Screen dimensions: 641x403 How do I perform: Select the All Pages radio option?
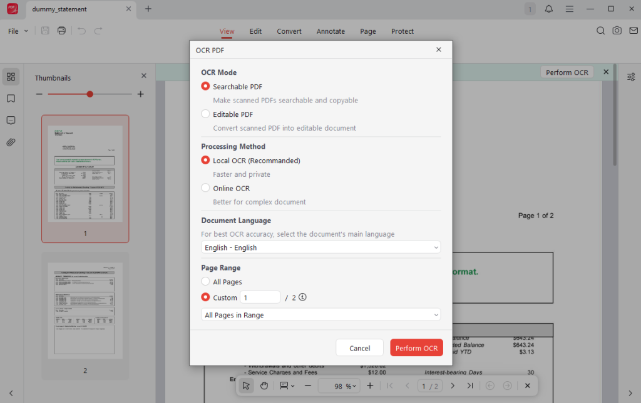[205, 281]
